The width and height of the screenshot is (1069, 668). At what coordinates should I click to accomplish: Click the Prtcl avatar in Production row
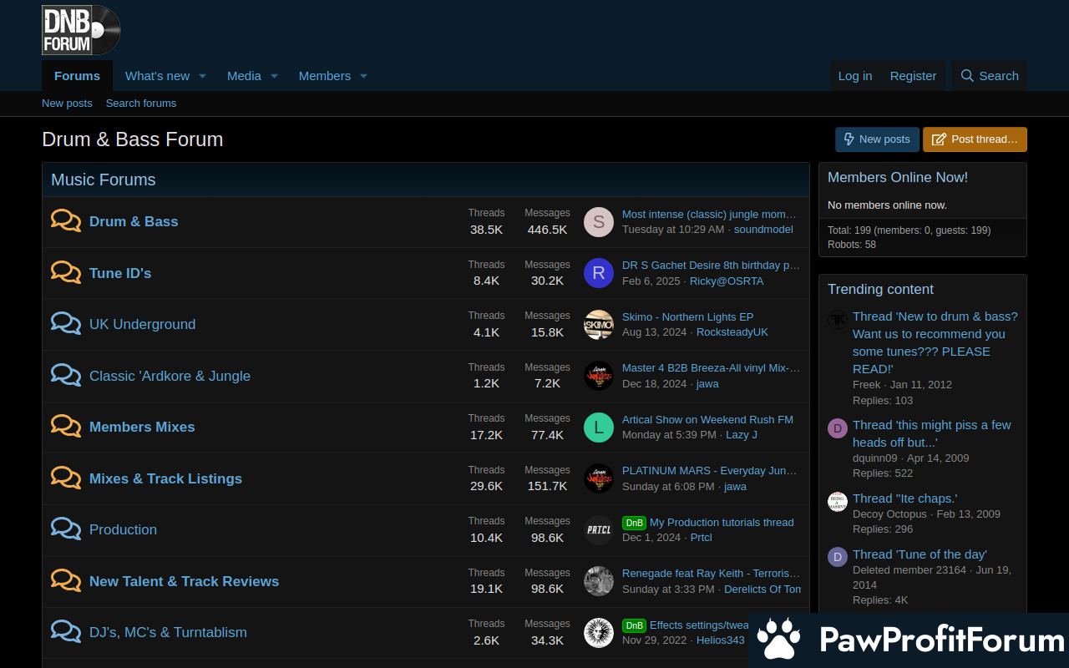pyautogui.click(x=598, y=529)
